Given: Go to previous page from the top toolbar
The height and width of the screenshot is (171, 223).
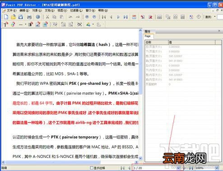Looking at the screenshot, I should tap(111, 17).
